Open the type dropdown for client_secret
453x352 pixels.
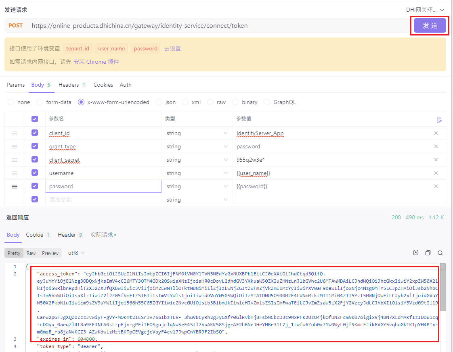click(197, 160)
